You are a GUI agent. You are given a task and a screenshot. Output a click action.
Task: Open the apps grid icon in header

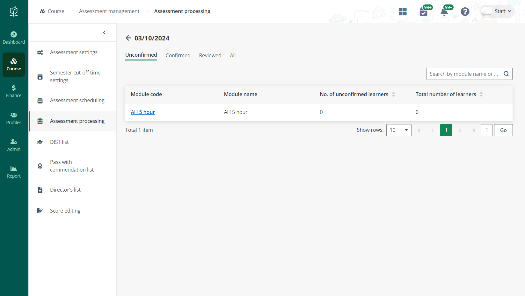[x=403, y=12]
